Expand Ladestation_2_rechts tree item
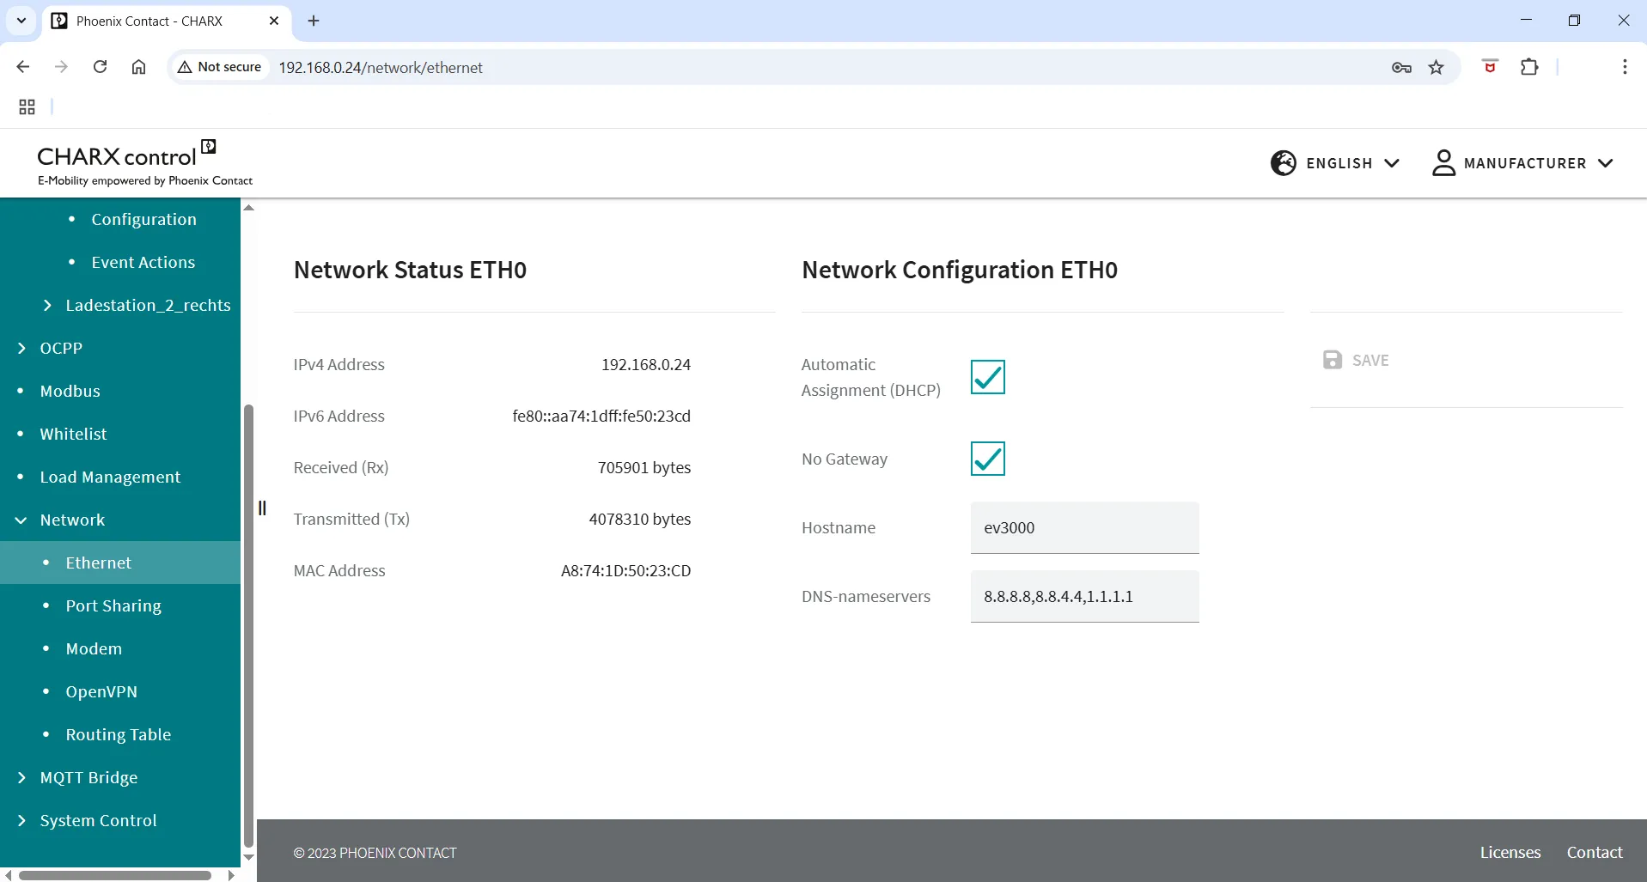 click(47, 305)
